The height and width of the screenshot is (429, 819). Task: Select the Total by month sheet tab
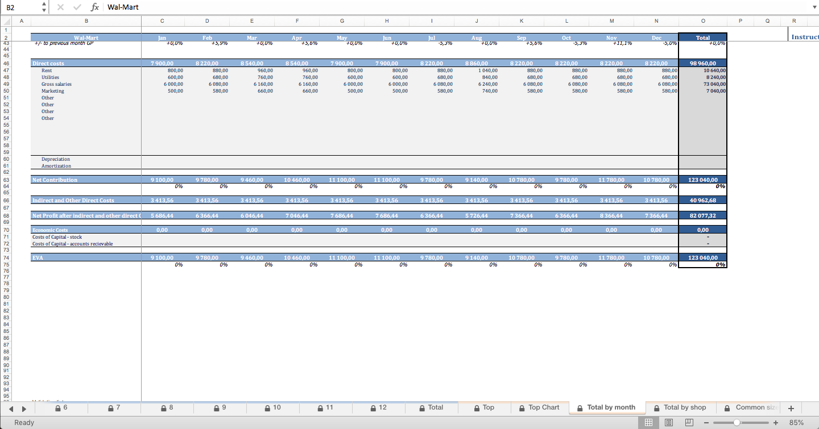point(606,407)
